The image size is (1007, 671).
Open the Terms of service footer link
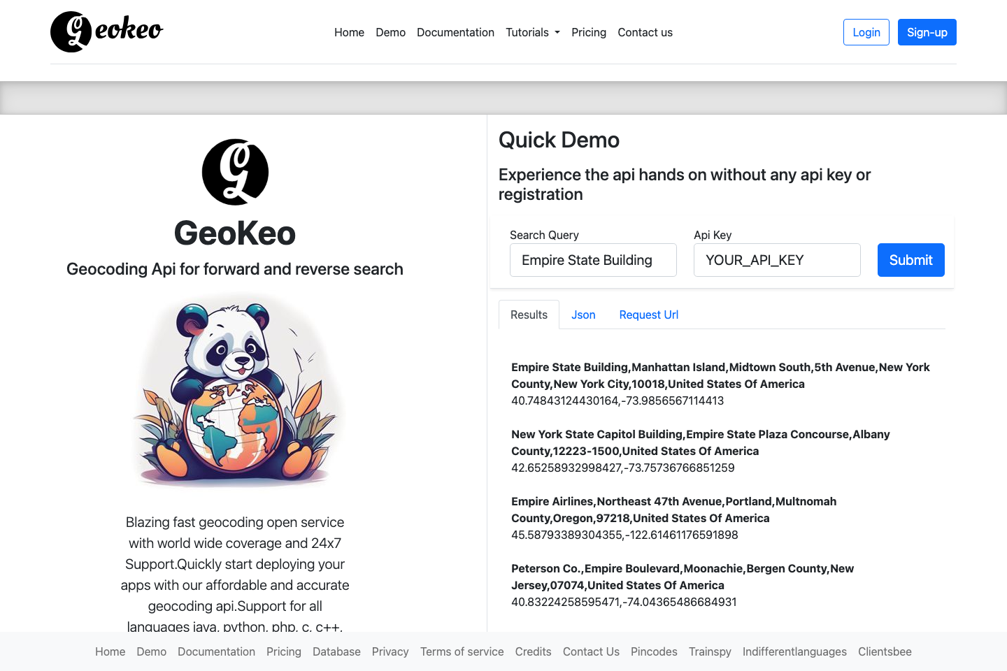(x=462, y=651)
